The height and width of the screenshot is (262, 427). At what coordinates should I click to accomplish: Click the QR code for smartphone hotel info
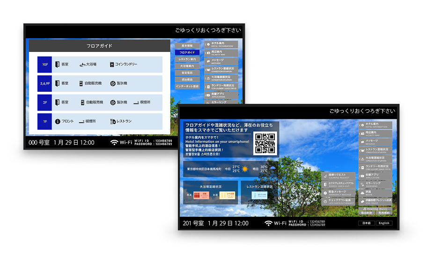[x=265, y=143]
